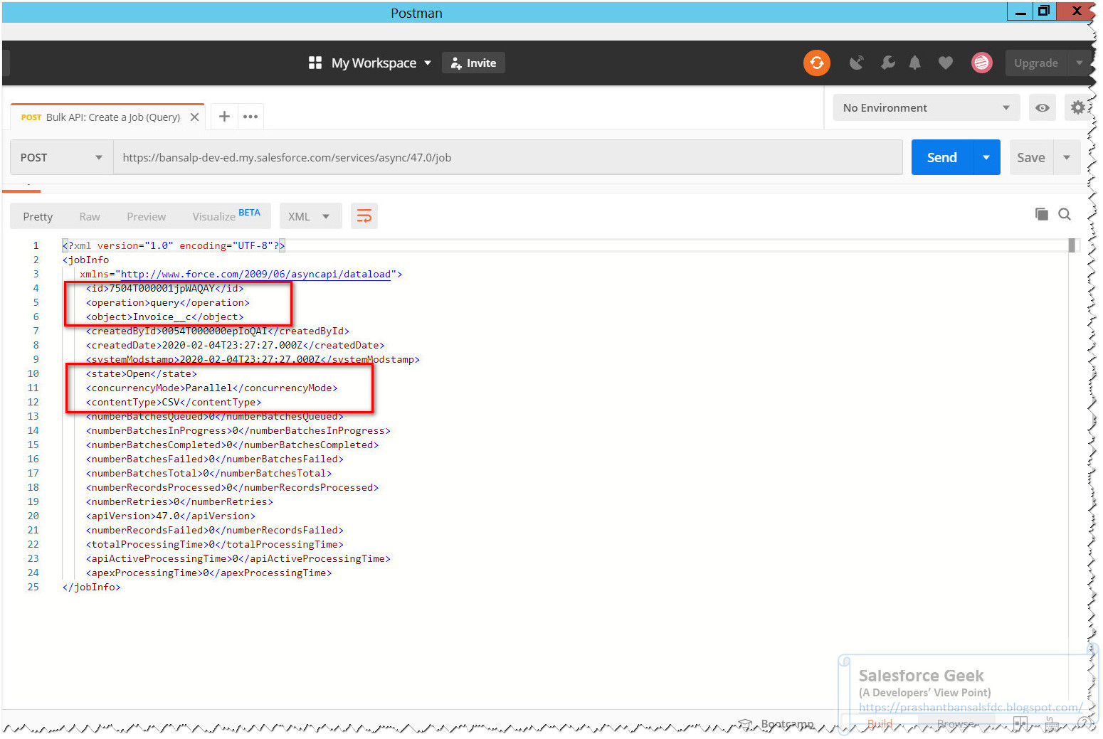Switch to the Raw response view
Screen dimensions: 1103x739
click(90, 216)
